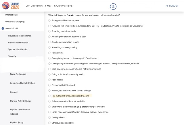Collapse the Household 01 section
The height and width of the screenshot is (125, 184).
point(3,28)
